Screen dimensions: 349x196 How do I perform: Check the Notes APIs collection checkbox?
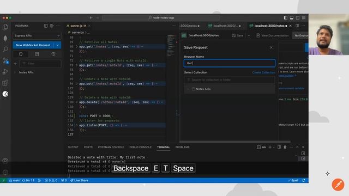[194, 89]
